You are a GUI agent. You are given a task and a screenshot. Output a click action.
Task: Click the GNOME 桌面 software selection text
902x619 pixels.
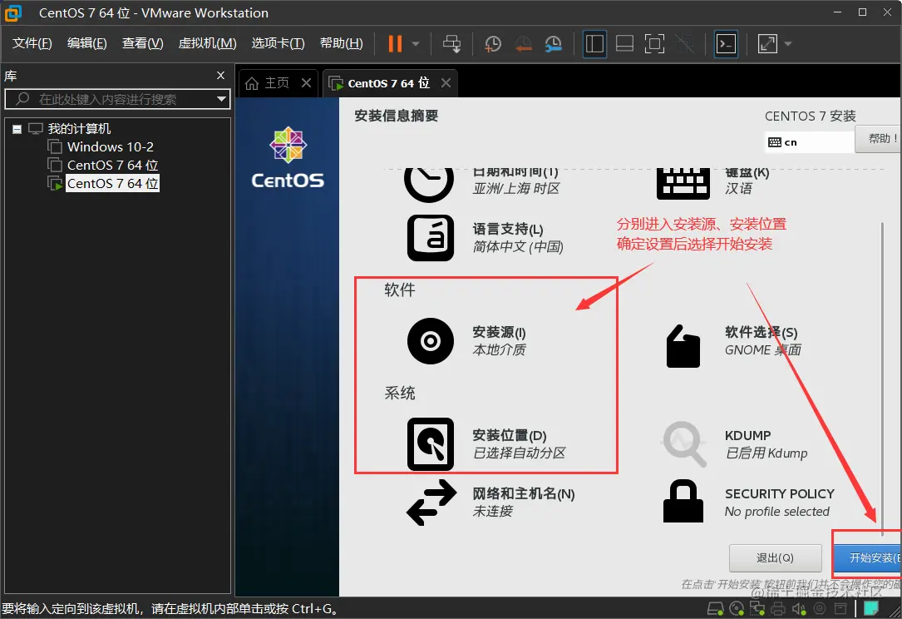pyautogui.click(x=763, y=350)
